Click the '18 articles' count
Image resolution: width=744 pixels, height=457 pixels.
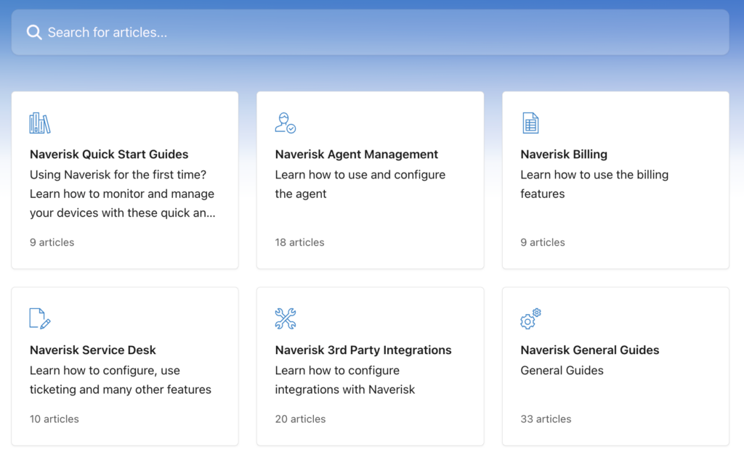[300, 242]
